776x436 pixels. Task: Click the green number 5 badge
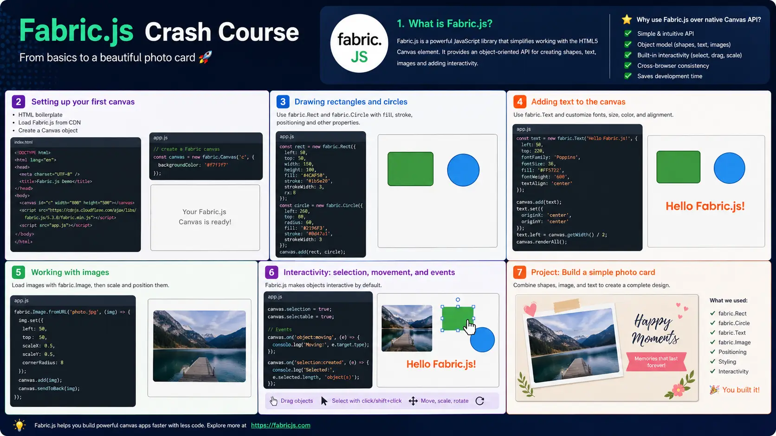pos(18,272)
